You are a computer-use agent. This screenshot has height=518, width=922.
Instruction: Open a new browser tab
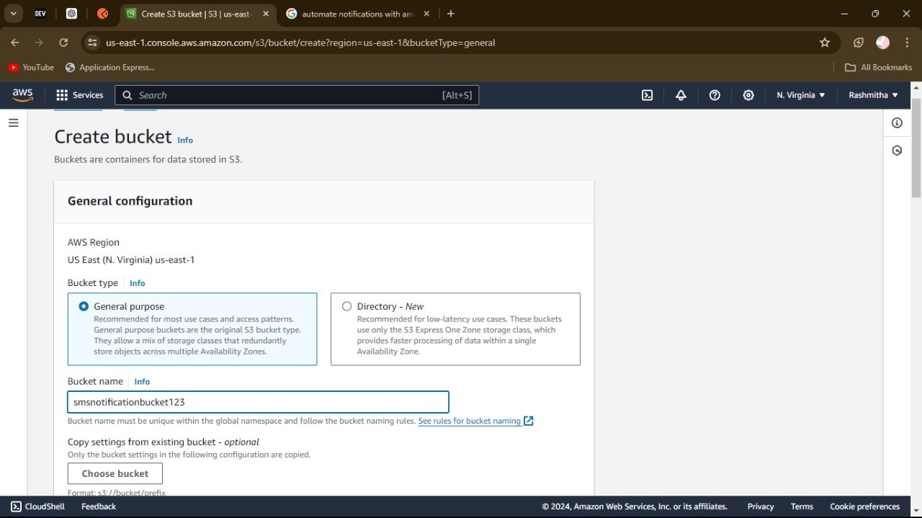[451, 14]
